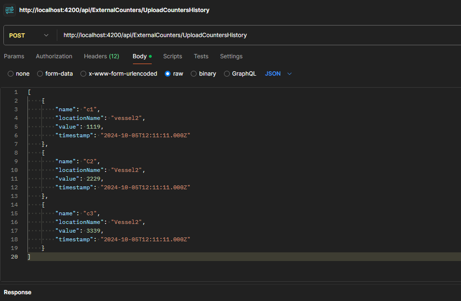
Task: Click line number 1 in the editor gutter
Action: (16, 92)
